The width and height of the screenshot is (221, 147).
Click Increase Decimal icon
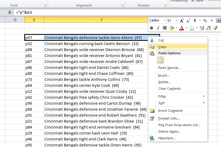(x=202, y=28)
